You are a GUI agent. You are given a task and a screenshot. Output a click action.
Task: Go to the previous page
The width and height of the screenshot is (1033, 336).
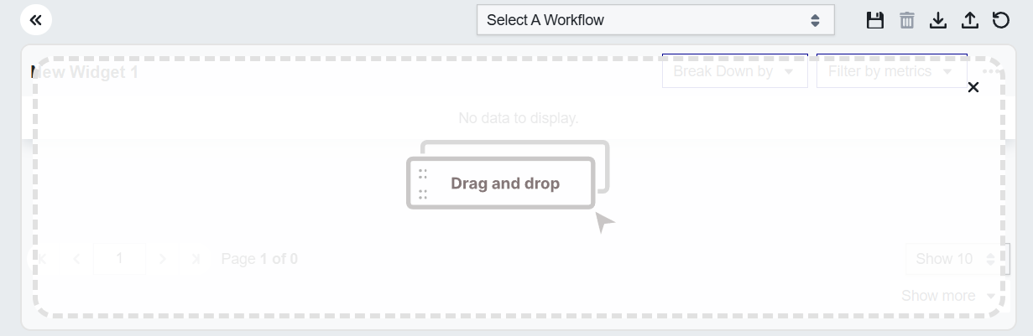pos(76,259)
